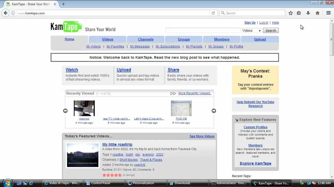Open My Playlists

(194, 46)
